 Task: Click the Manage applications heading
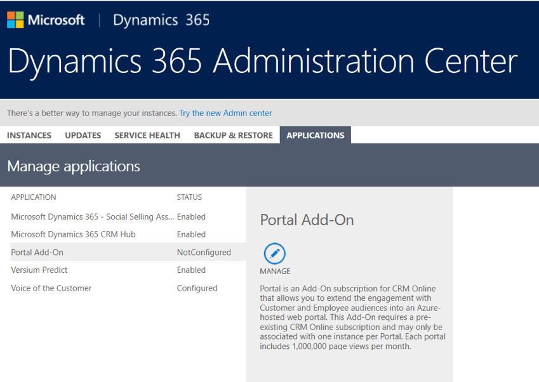[x=74, y=166]
